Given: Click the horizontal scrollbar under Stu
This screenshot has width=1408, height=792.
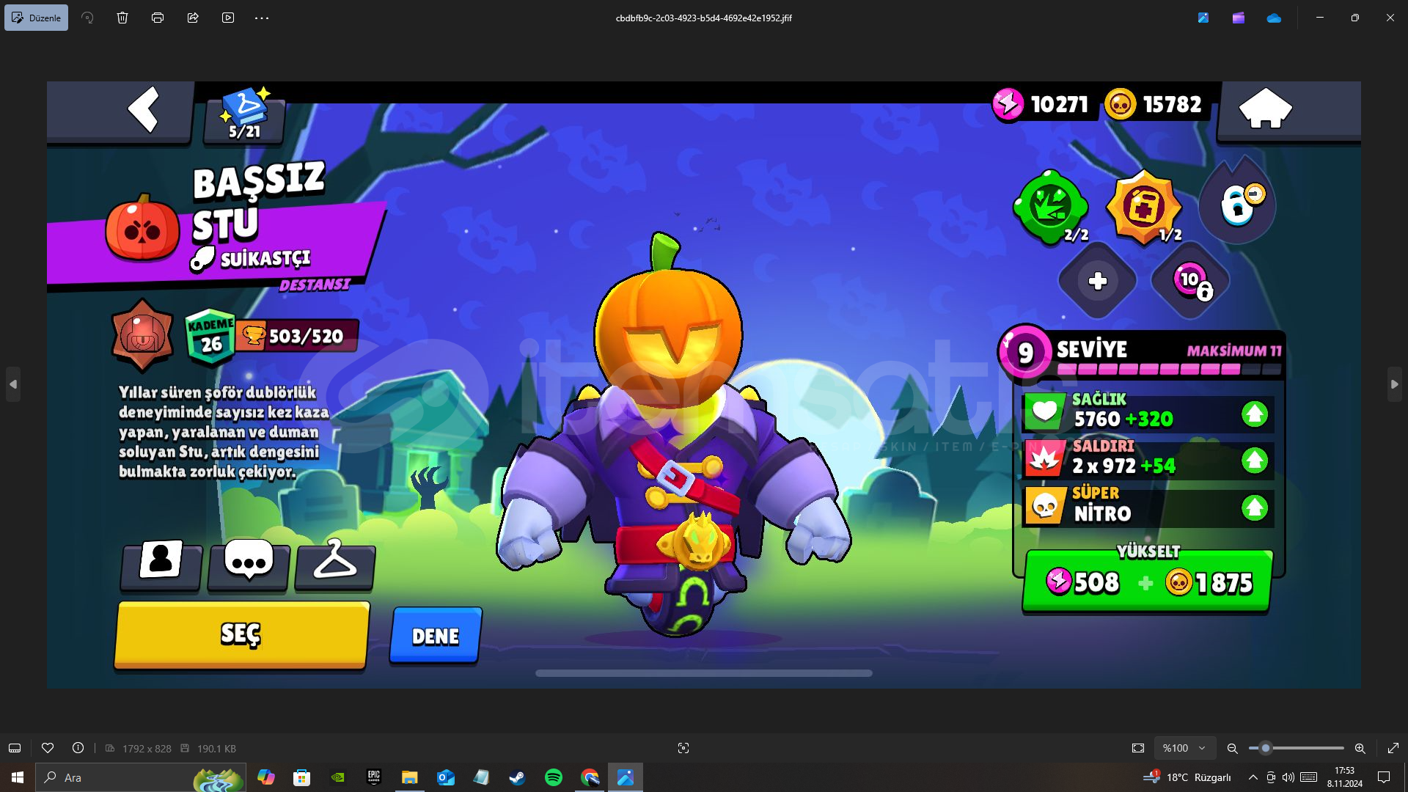Looking at the screenshot, I should pyautogui.click(x=704, y=673).
